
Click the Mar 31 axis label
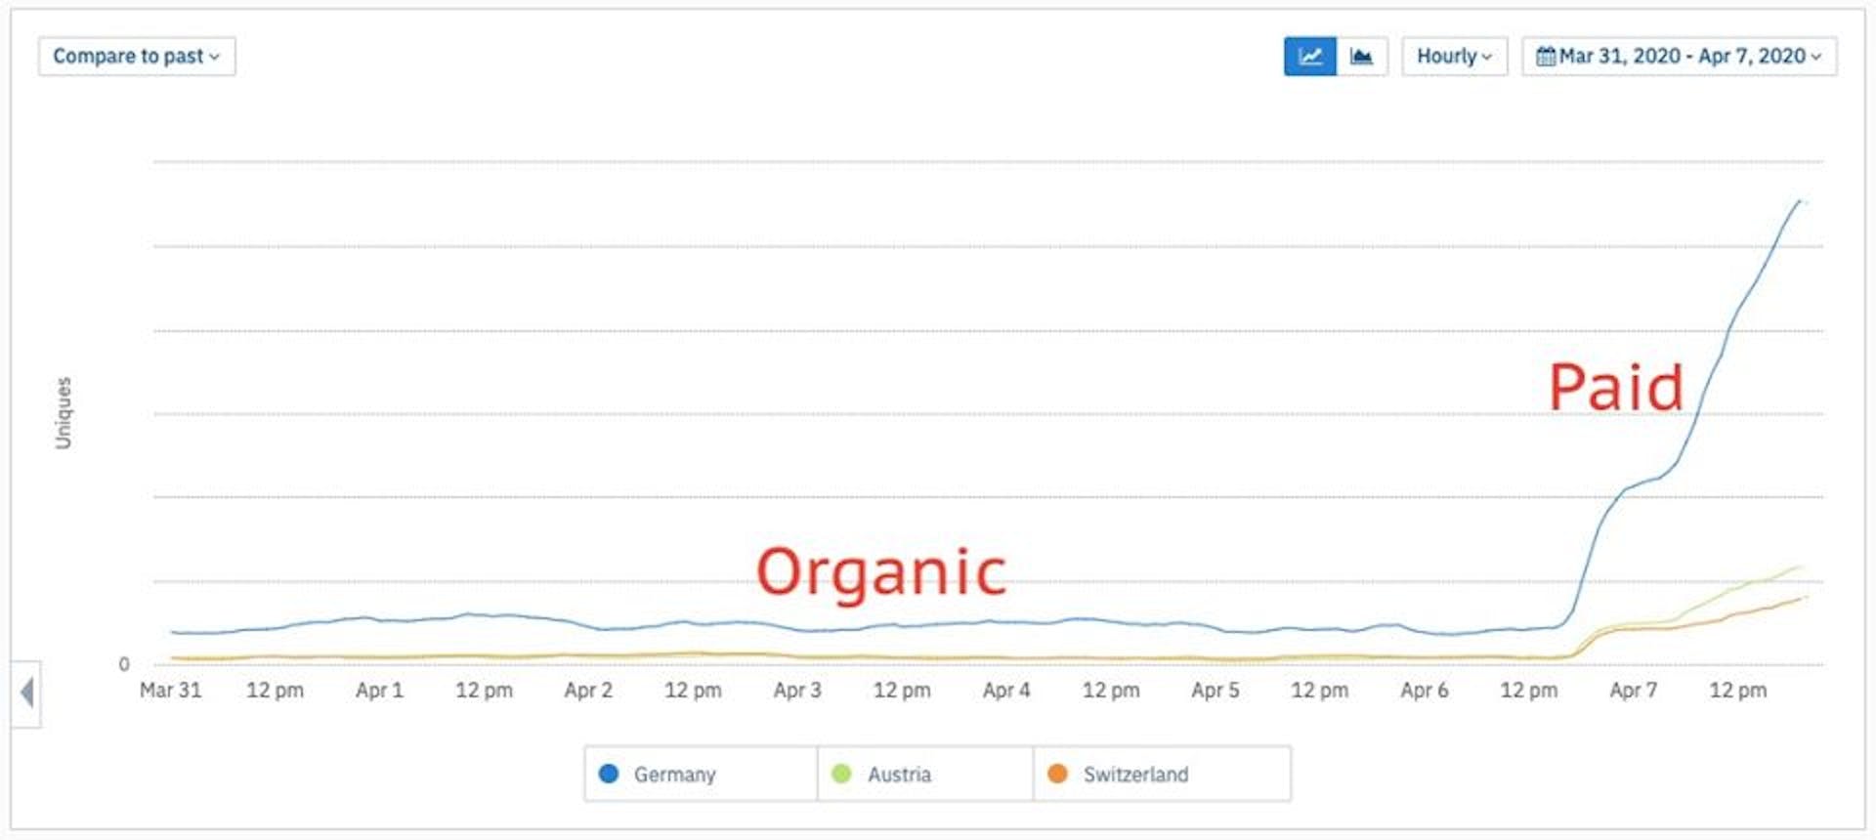(170, 691)
